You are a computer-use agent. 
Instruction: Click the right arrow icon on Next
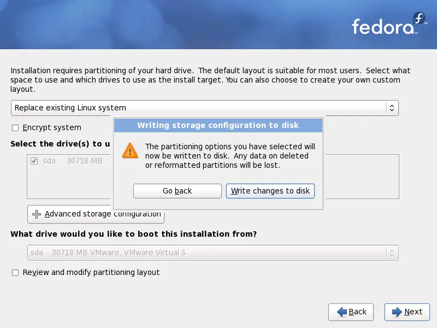click(396, 312)
